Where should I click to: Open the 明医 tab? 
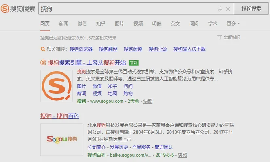tap(157, 23)
